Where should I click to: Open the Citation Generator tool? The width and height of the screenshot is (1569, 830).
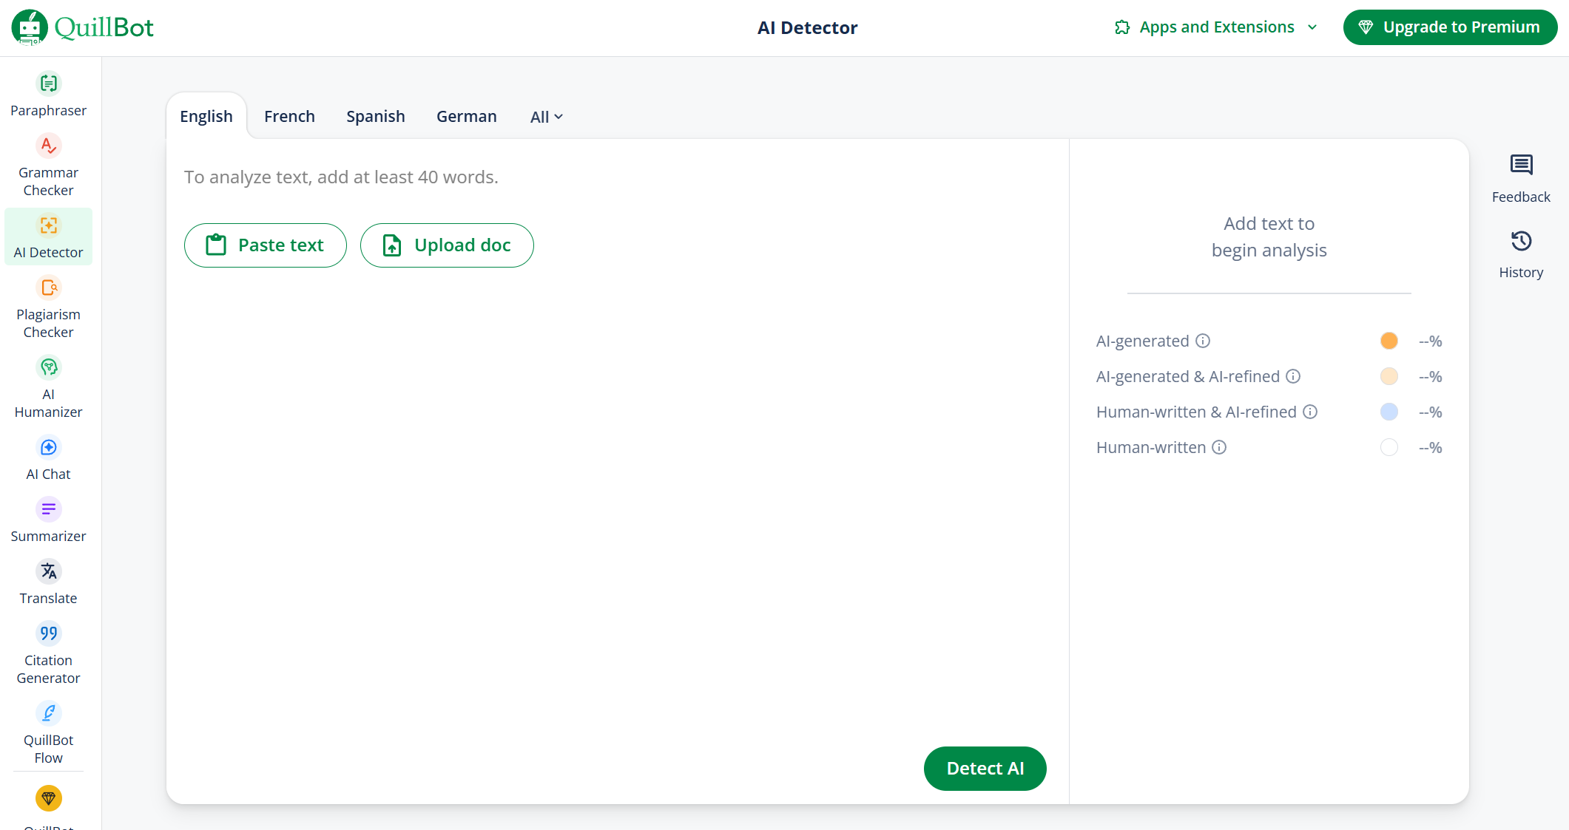tap(48, 653)
